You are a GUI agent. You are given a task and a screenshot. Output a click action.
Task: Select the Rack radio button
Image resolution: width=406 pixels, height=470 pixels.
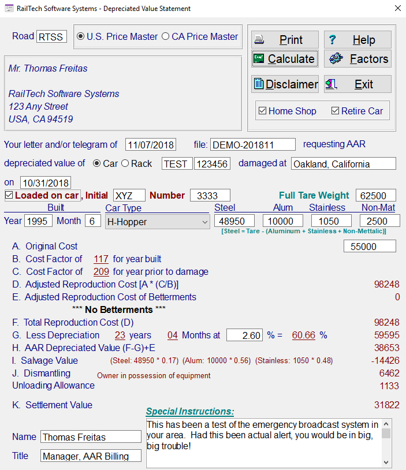coord(125,163)
